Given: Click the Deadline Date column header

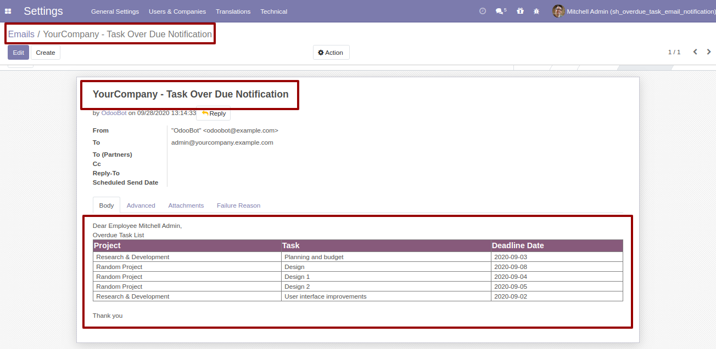Looking at the screenshot, I should click(x=557, y=245).
